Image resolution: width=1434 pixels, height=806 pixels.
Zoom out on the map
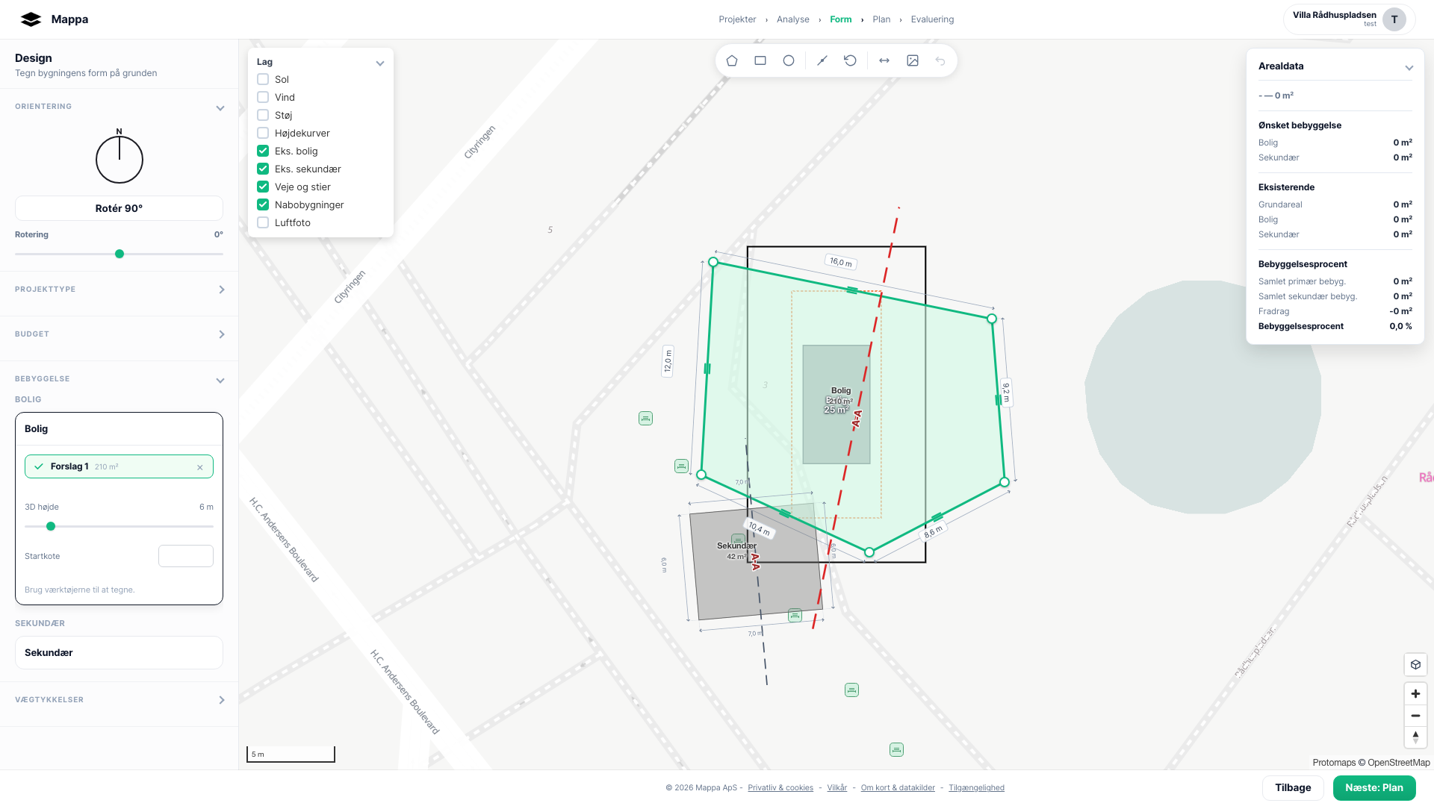pyautogui.click(x=1415, y=716)
